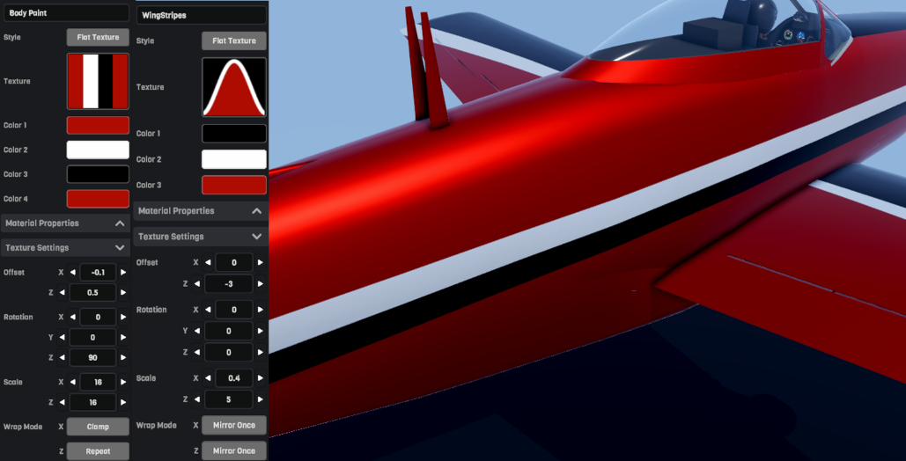
Task: Decrease WingStripes Scale Z value
Action: pos(197,399)
